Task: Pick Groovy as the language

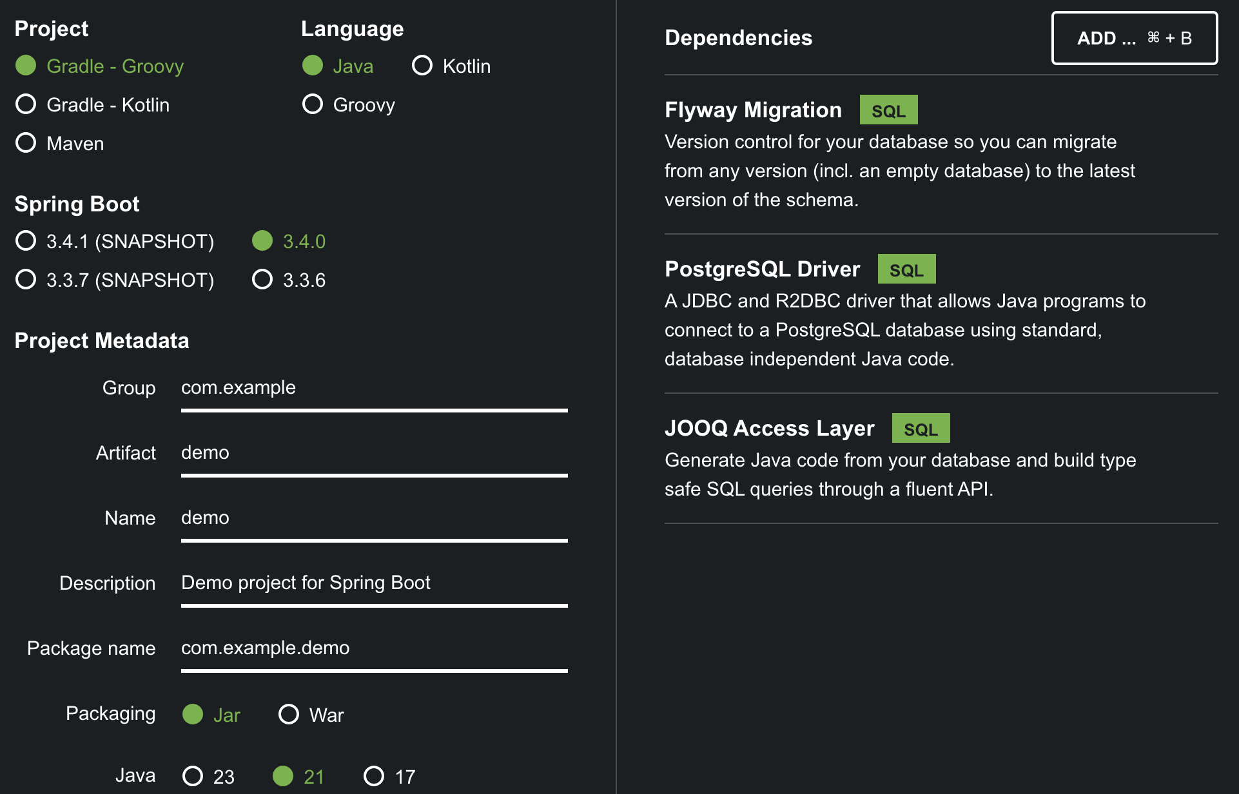Action: coord(349,104)
